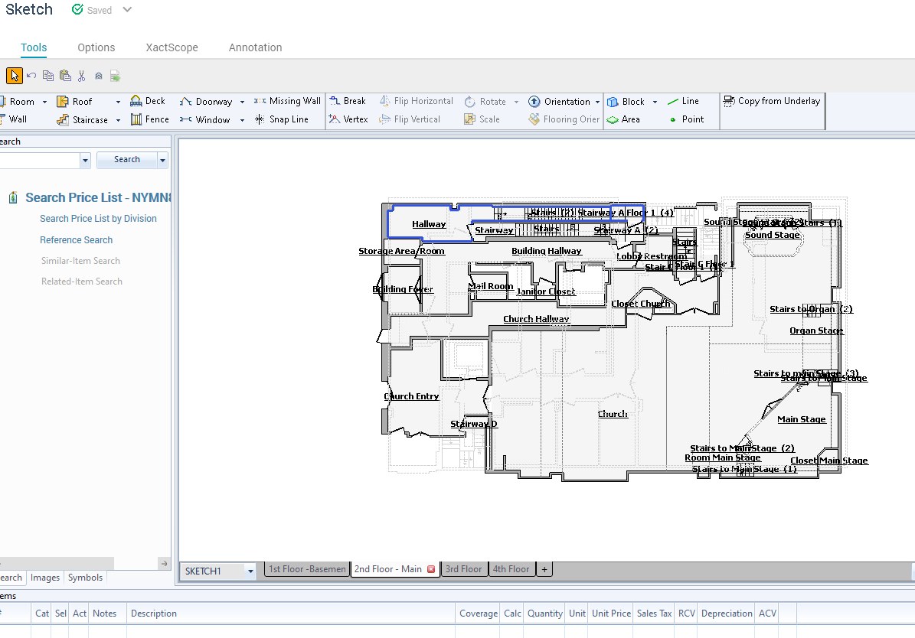This screenshot has height=638, width=915.
Task: Switch to the 4th Floor tab
Action: [x=511, y=569]
